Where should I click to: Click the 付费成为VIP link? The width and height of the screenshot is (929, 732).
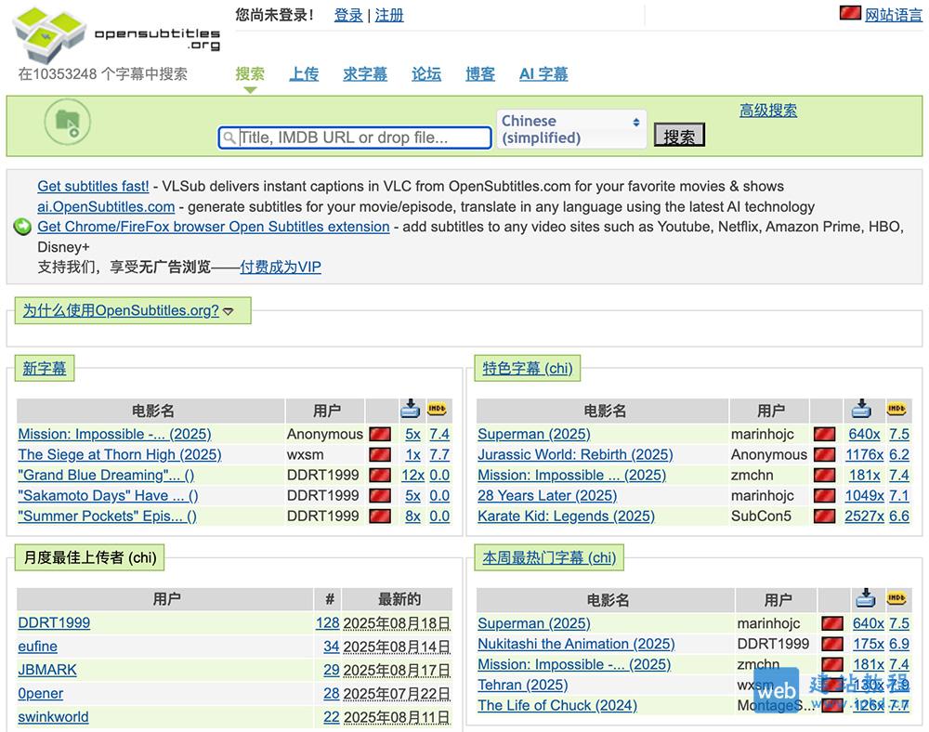(281, 268)
